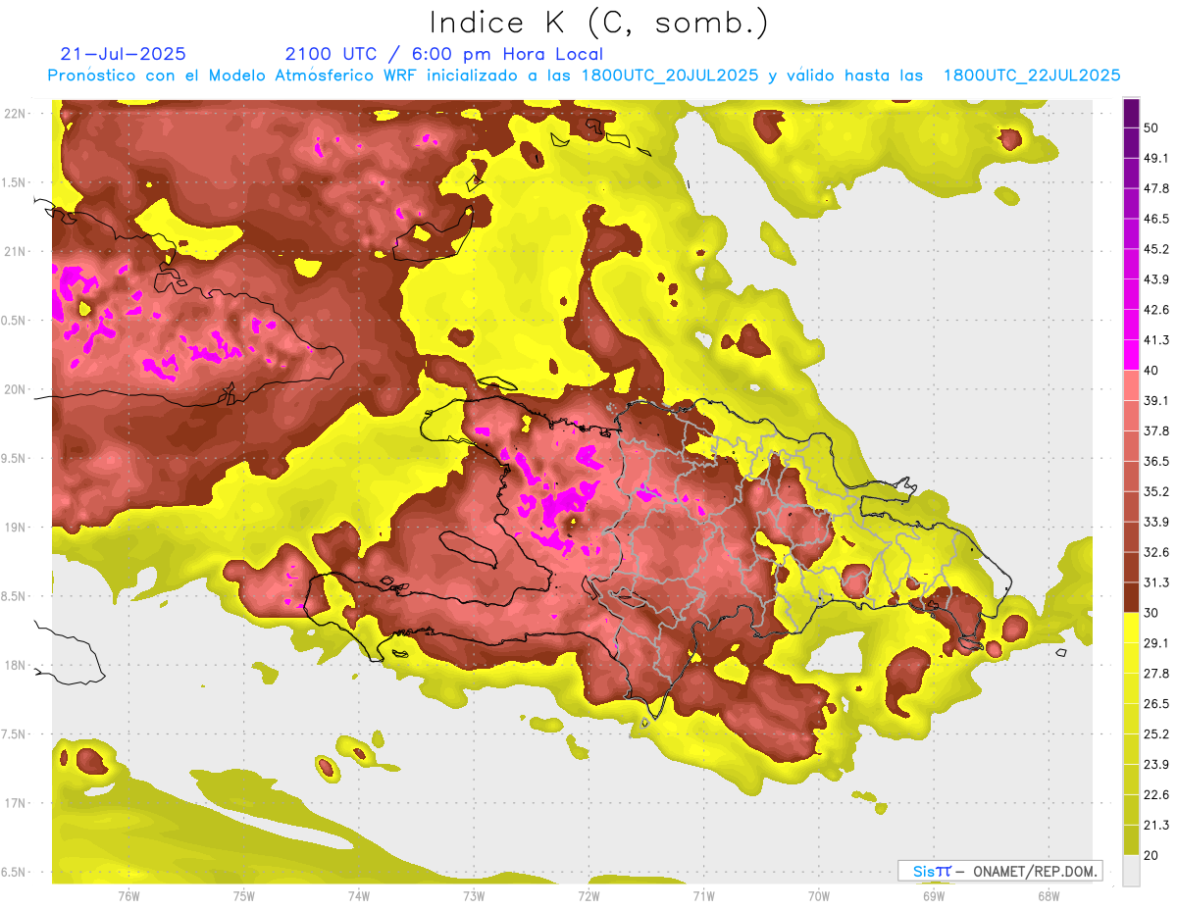Click the "20" value on the color scale
This screenshot has height=909, width=1177.
[x=1151, y=855]
